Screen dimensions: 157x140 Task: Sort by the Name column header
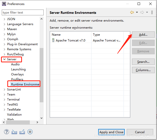click(x=71, y=35)
